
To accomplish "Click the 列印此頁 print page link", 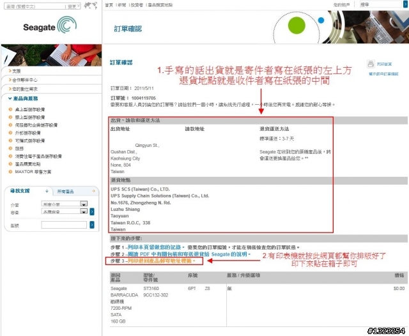I will [384, 64].
